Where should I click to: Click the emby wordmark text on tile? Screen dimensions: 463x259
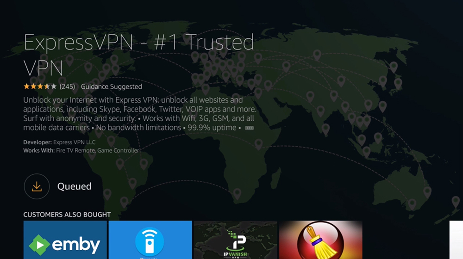76,244
